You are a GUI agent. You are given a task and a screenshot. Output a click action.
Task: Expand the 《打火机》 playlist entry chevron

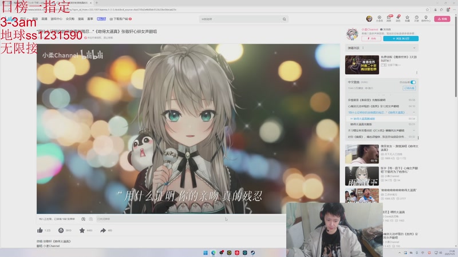[414, 131]
